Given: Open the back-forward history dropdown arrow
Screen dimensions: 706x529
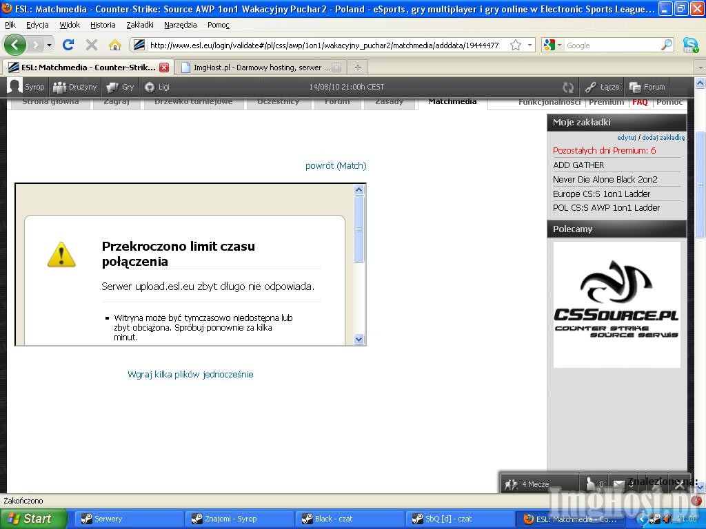Looking at the screenshot, I should pos(49,45).
